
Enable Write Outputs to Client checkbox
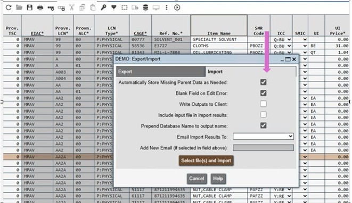(x=263, y=104)
